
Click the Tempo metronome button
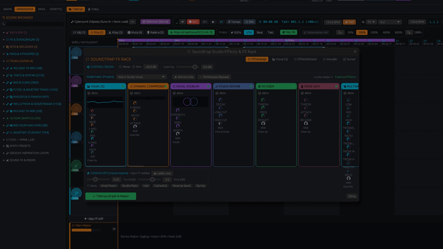point(234,22)
